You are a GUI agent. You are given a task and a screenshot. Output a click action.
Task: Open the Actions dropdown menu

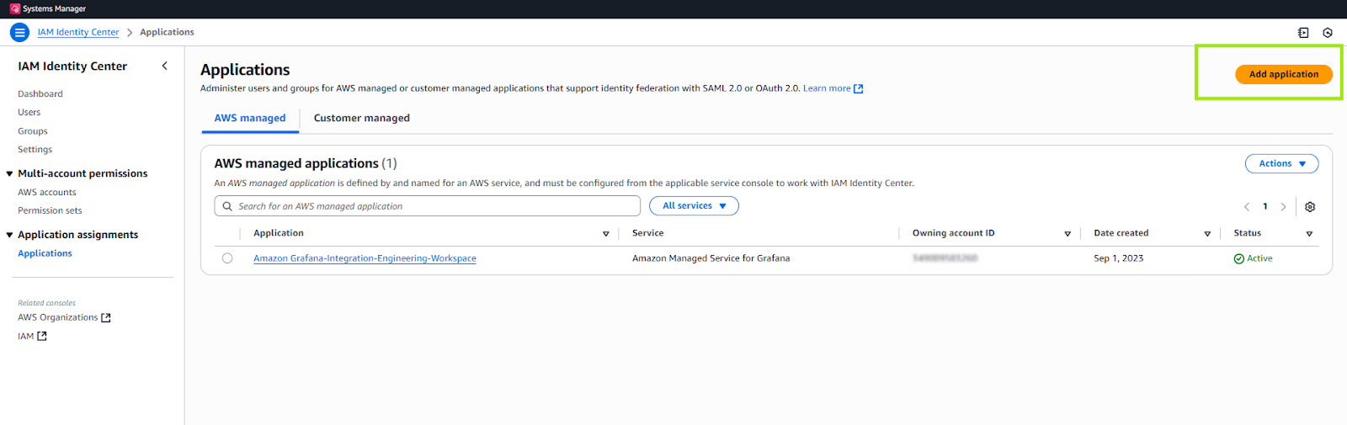coord(1281,164)
